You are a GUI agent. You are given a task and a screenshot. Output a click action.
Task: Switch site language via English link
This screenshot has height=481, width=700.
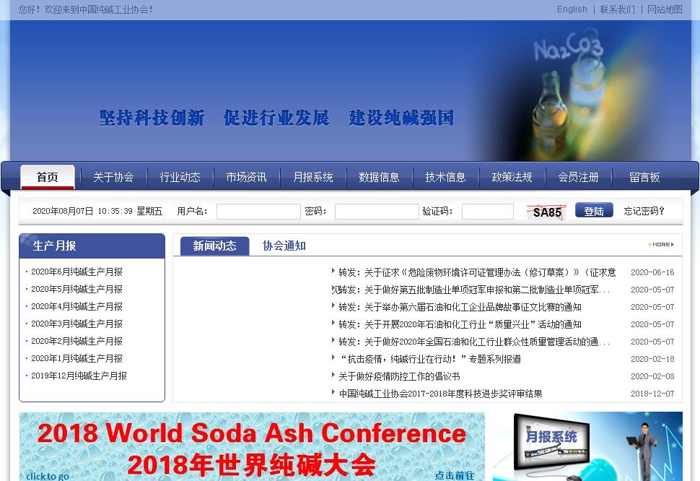click(572, 9)
